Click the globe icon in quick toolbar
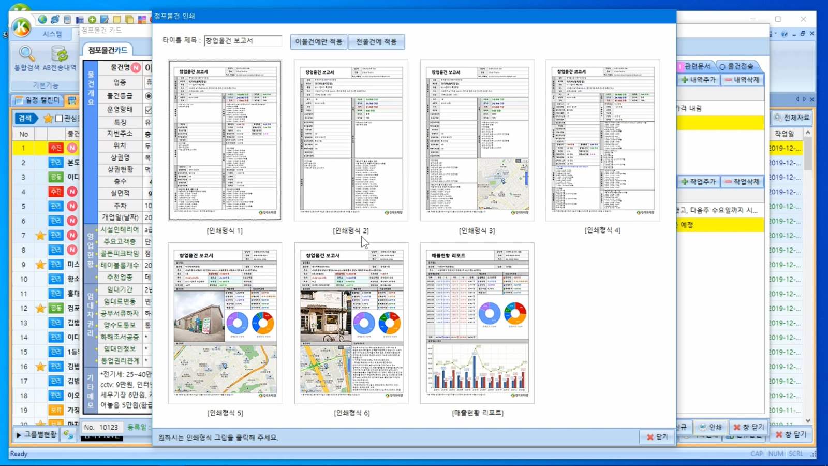Image resolution: width=828 pixels, height=466 pixels. pyautogui.click(x=42, y=19)
